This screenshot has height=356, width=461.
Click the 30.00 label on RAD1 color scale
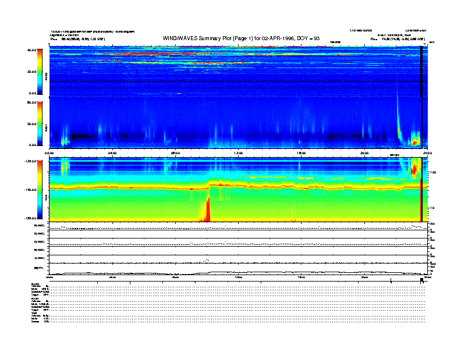coord(31,124)
